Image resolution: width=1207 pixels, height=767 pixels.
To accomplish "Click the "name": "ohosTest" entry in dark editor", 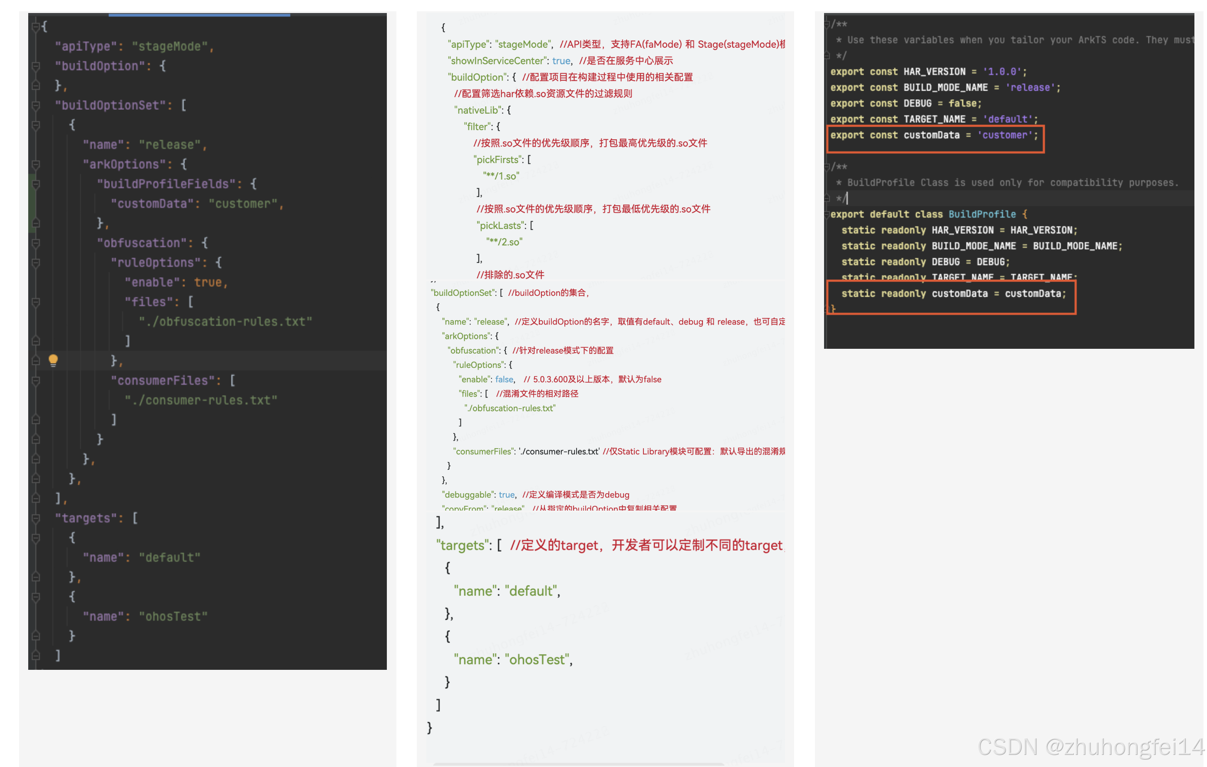I will pyautogui.click(x=145, y=616).
